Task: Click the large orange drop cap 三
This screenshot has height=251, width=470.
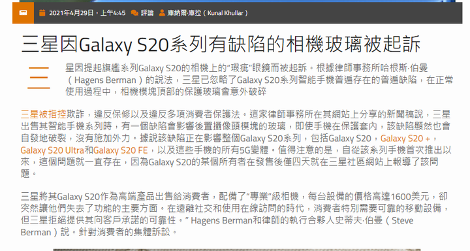Action: coord(39,78)
